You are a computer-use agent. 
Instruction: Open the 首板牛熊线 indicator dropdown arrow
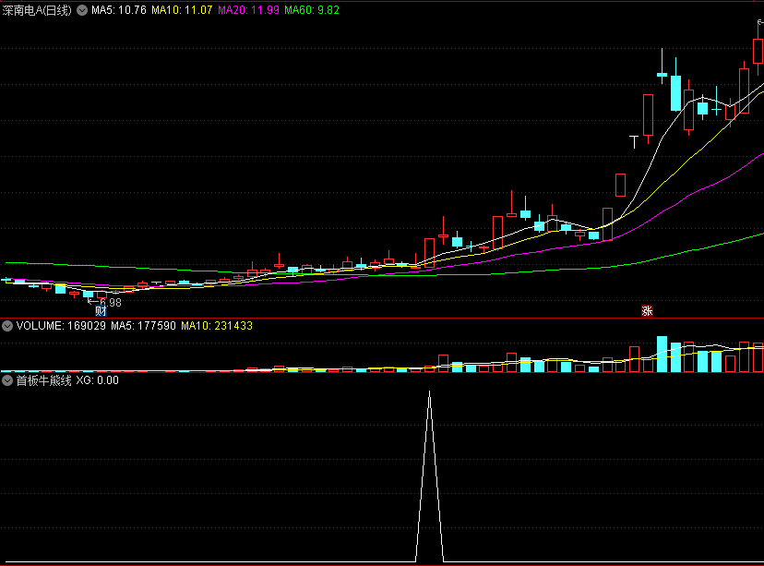tap(7, 380)
